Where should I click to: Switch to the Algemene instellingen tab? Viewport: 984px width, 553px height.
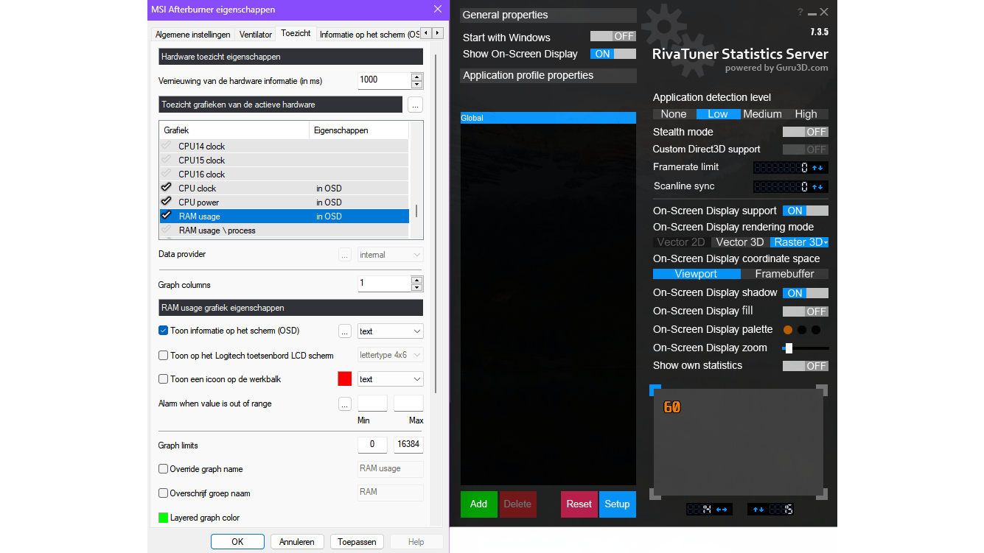(194, 35)
